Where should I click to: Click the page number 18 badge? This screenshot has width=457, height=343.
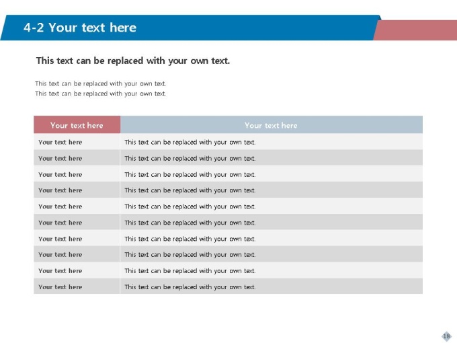(x=446, y=336)
